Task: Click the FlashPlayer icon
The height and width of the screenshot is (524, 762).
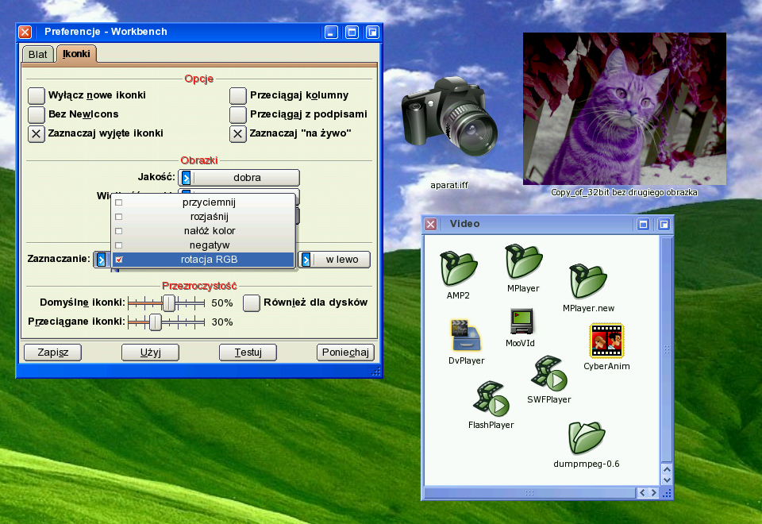Action: coord(491,400)
